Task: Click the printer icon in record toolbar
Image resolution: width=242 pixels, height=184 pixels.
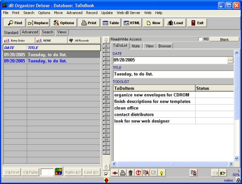Action: (x=123, y=173)
